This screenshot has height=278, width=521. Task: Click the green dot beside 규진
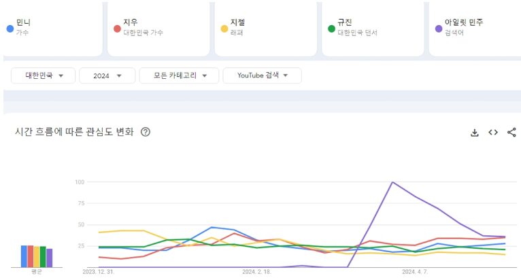pos(331,29)
